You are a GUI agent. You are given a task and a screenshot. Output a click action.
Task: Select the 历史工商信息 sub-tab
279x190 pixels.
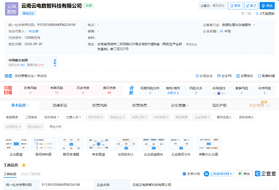tap(31, 174)
